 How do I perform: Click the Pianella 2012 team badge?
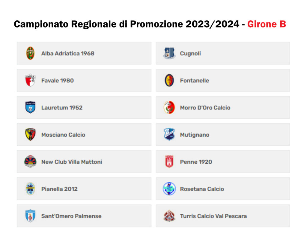pos(30,189)
